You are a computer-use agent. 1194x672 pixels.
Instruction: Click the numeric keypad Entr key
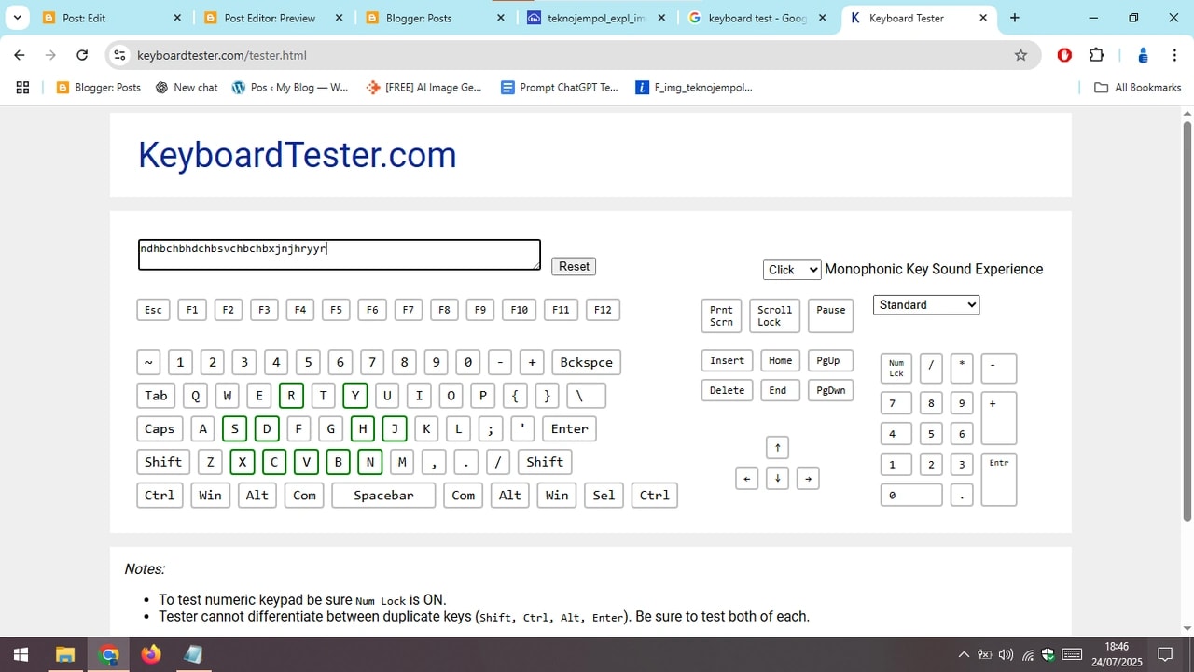999,480
